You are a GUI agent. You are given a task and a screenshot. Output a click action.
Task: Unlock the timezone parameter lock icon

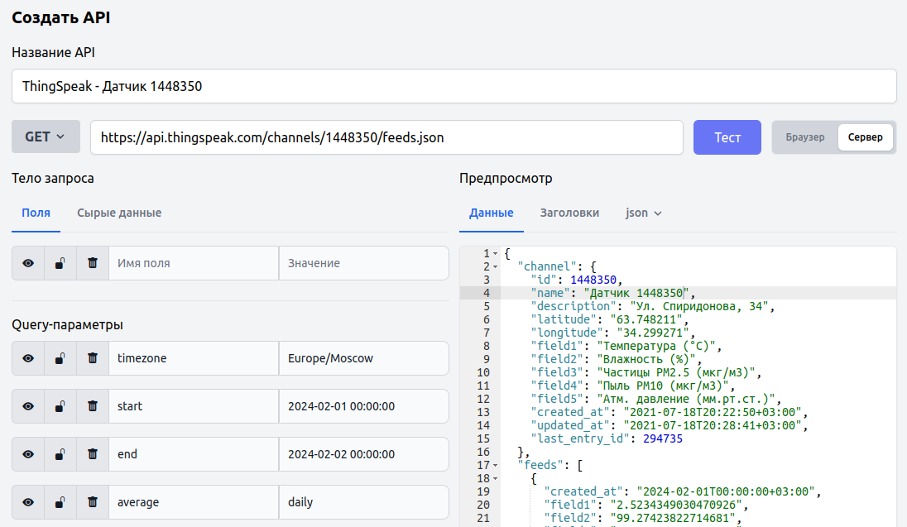tap(60, 358)
